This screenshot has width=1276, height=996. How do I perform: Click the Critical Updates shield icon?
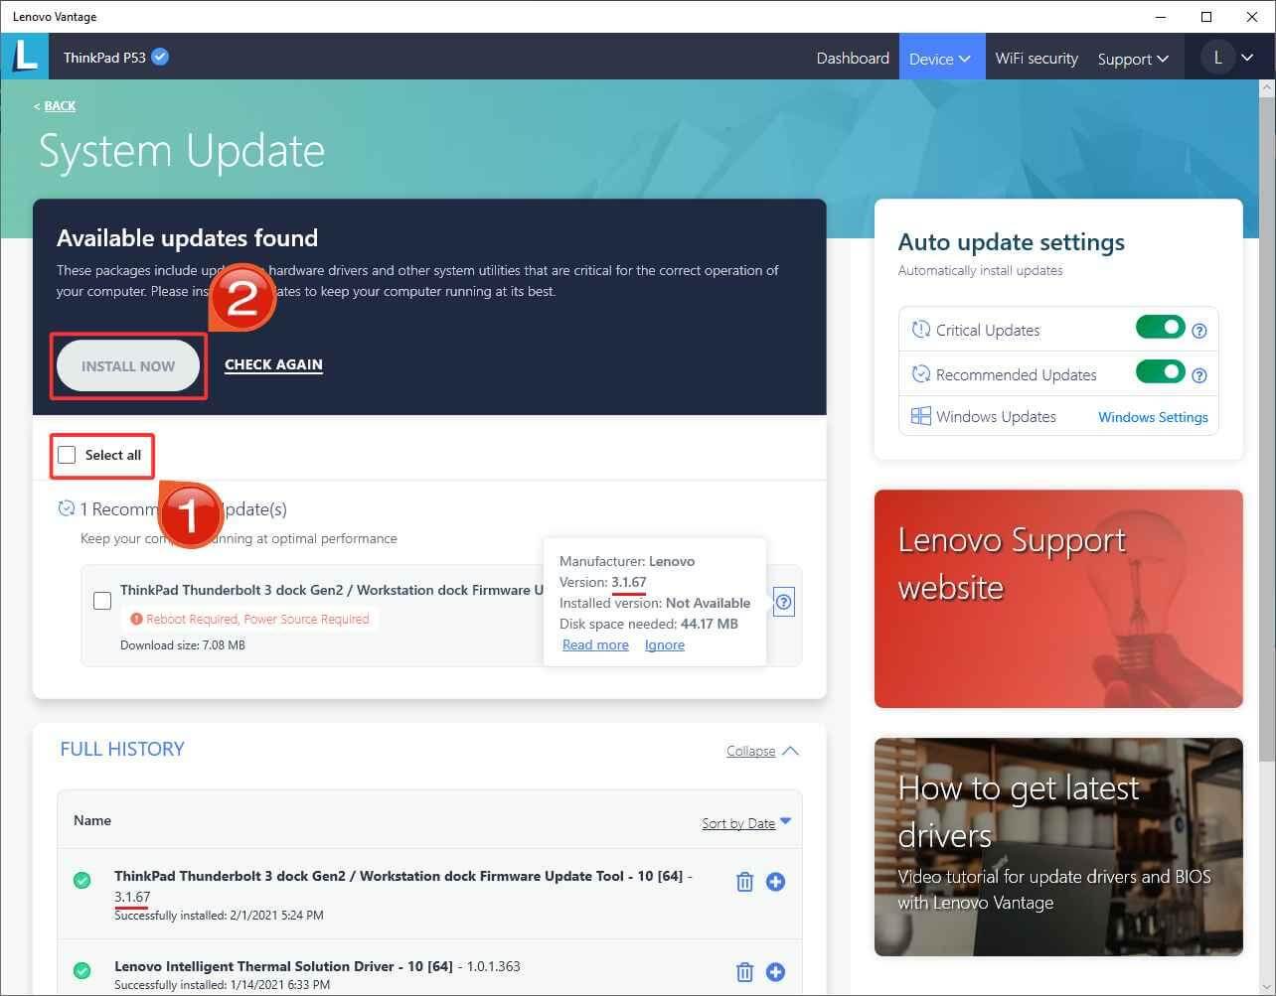pos(920,330)
